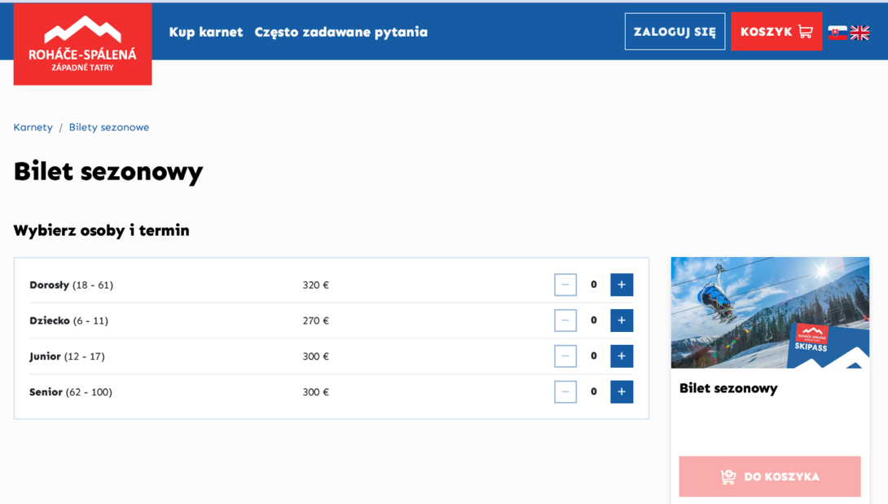This screenshot has width=888, height=504.
Task: Open Często zadawane pytania page
Action: (x=341, y=32)
